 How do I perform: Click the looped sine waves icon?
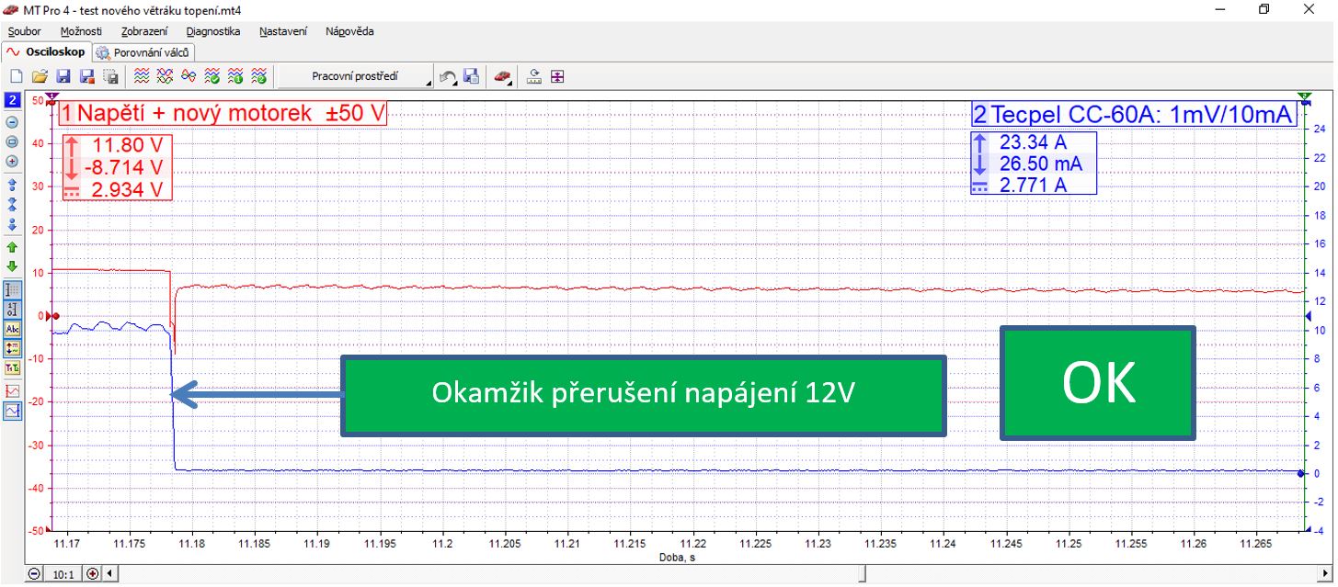click(x=189, y=77)
